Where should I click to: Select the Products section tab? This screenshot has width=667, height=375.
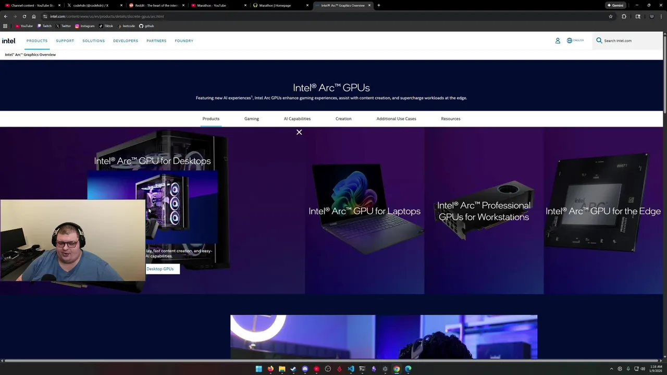pyautogui.click(x=211, y=119)
